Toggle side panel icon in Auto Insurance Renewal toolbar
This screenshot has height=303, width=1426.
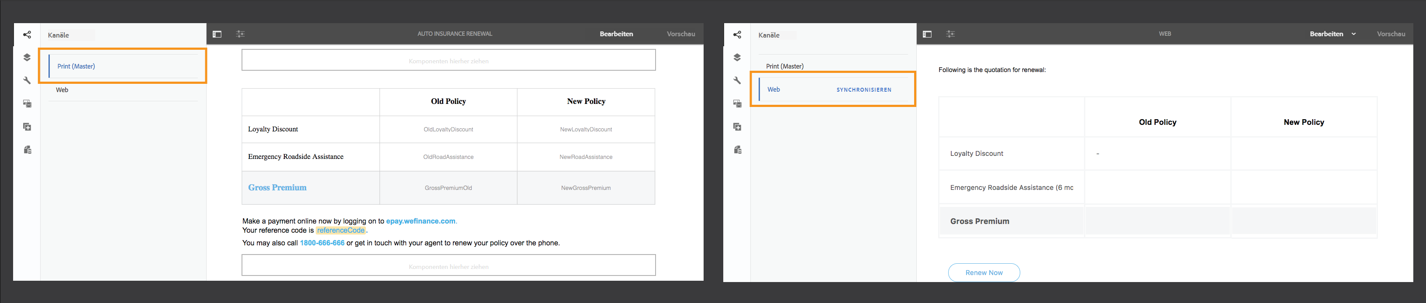coord(217,34)
